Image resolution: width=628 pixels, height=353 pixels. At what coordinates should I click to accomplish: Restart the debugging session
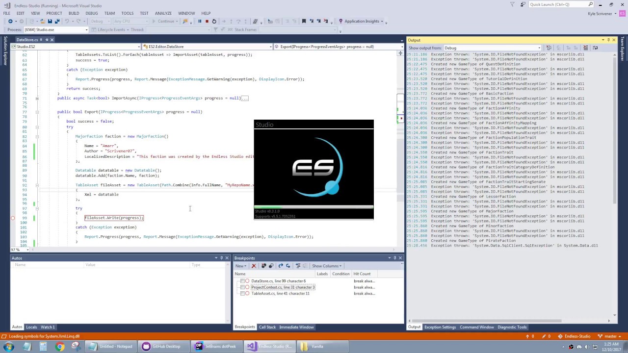[214, 21]
